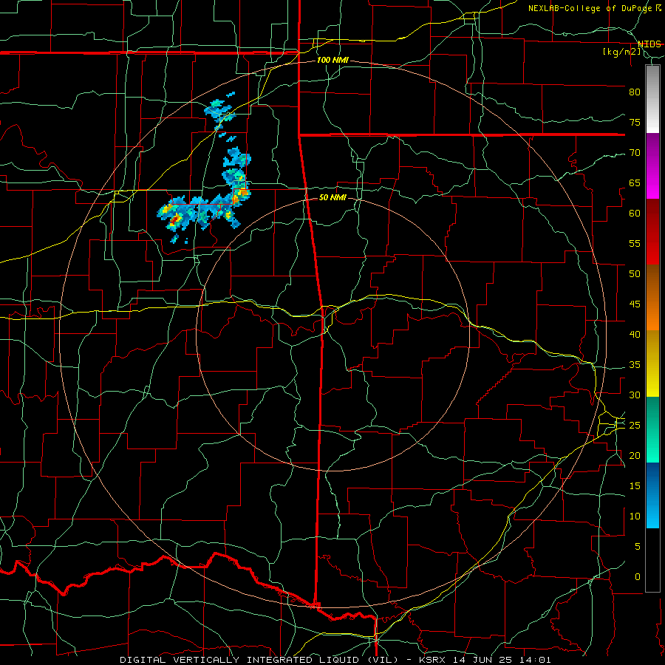Pick the white-gray top segment of color bar

[652, 99]
